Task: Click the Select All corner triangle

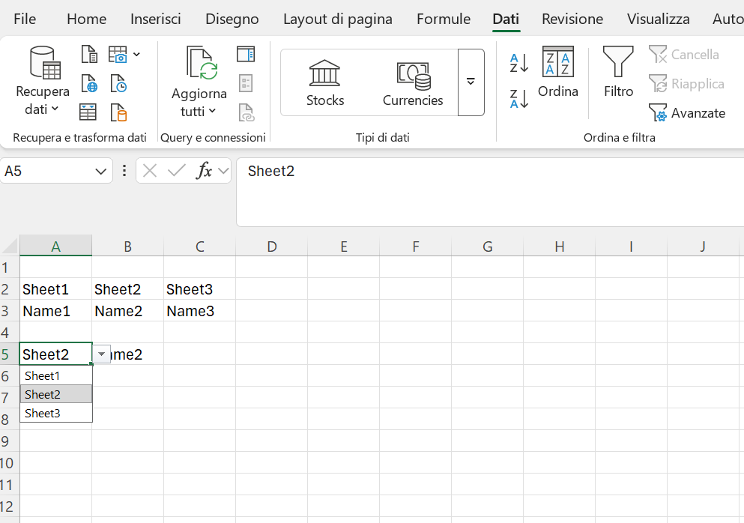Action: 10,246
